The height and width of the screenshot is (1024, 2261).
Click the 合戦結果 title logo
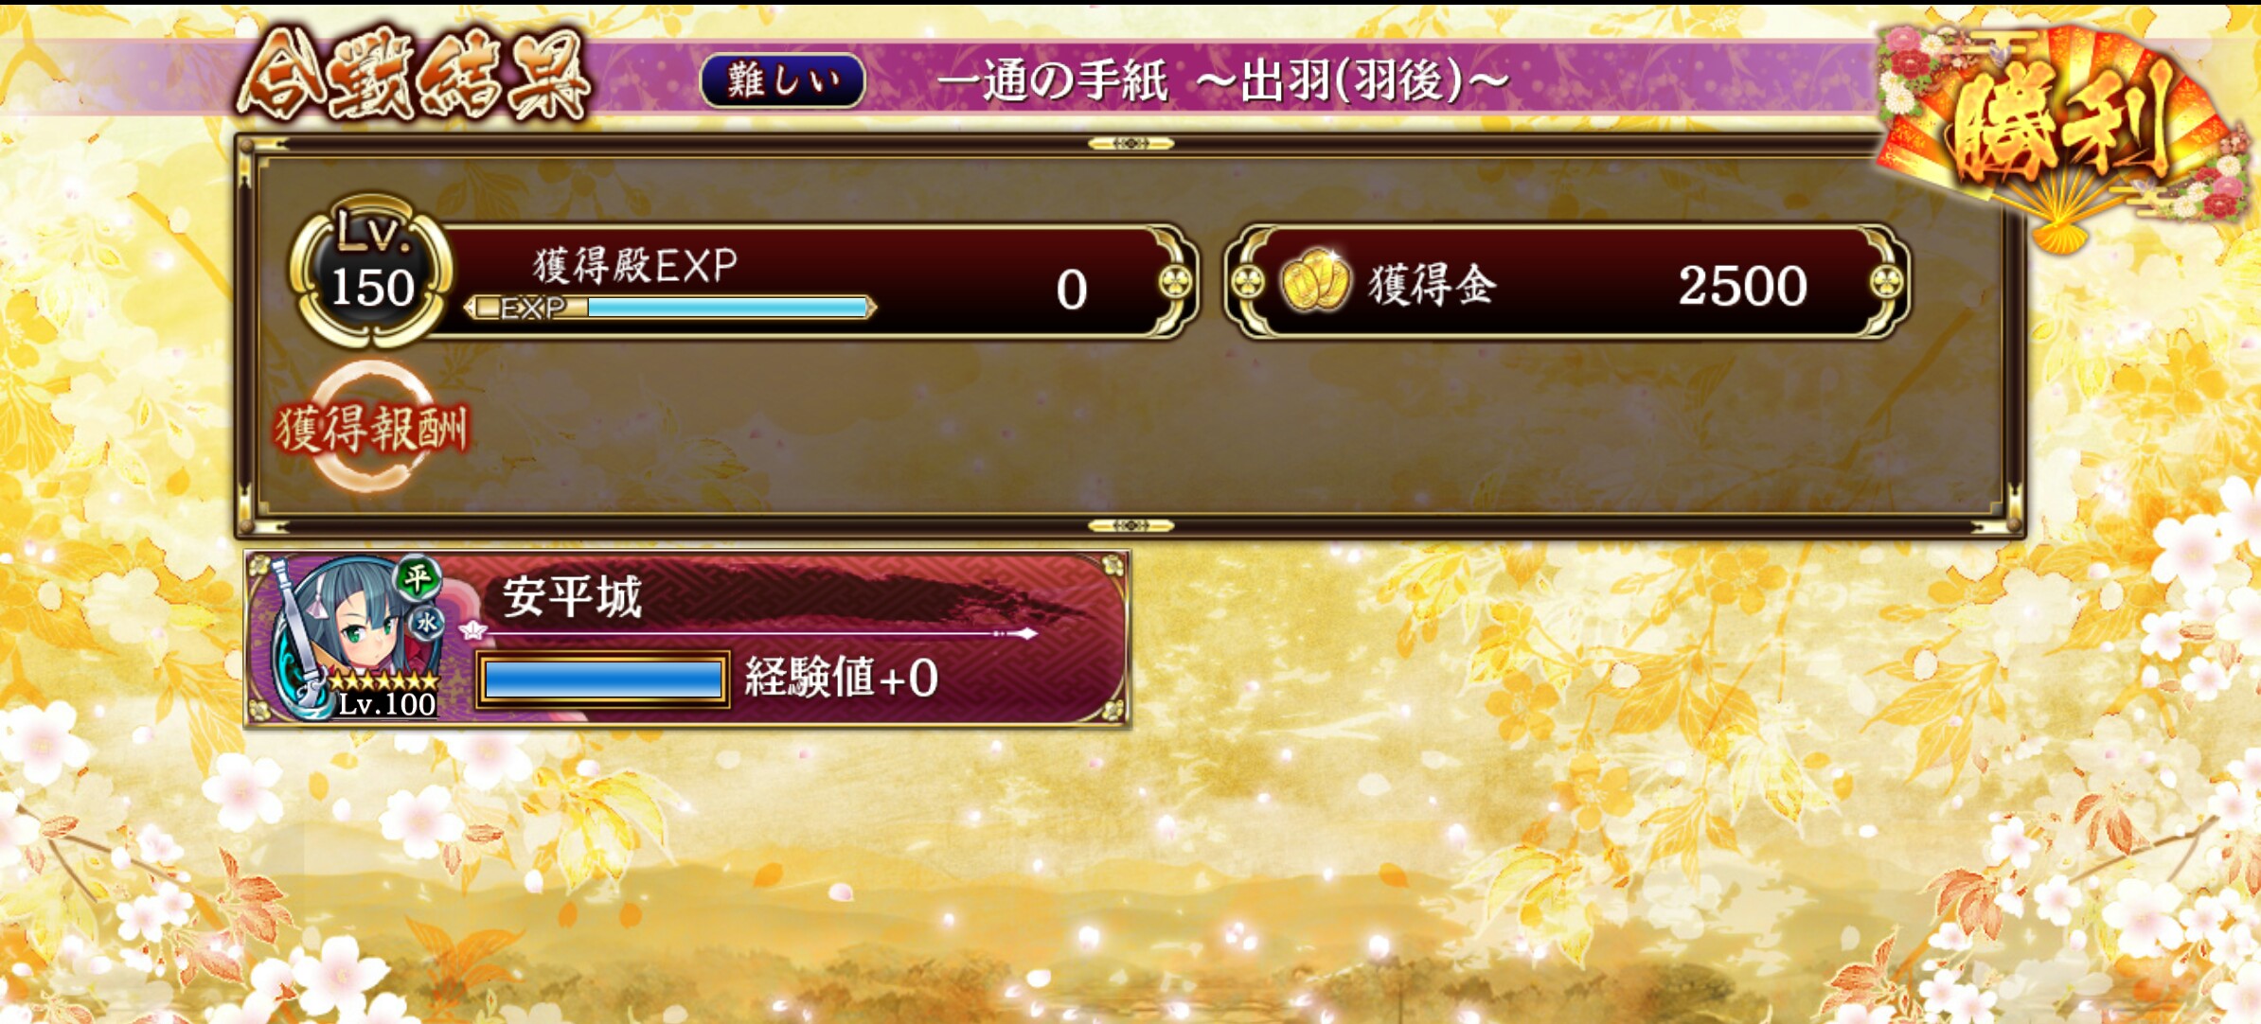[x=414, y=77]
